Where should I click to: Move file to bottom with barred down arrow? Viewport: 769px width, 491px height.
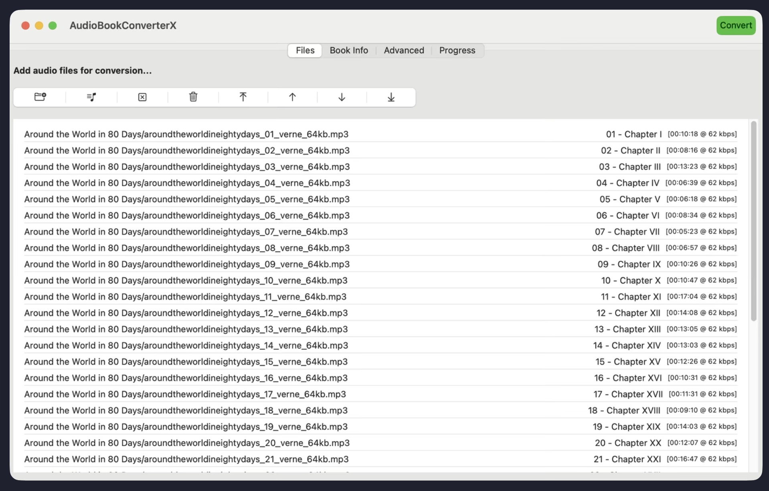(391, 97)
